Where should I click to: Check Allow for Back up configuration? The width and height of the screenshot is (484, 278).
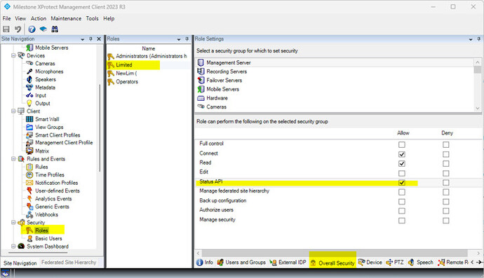[x=402, y=202]
